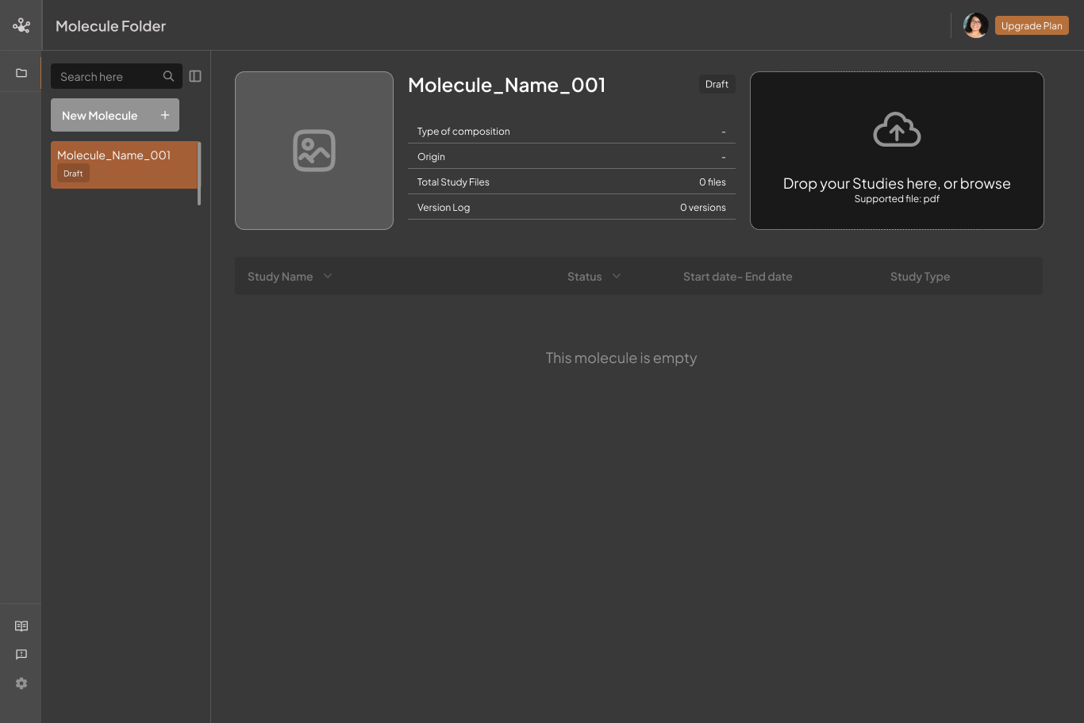Click the molecule image thumbnail placeholder

(314, 151)
